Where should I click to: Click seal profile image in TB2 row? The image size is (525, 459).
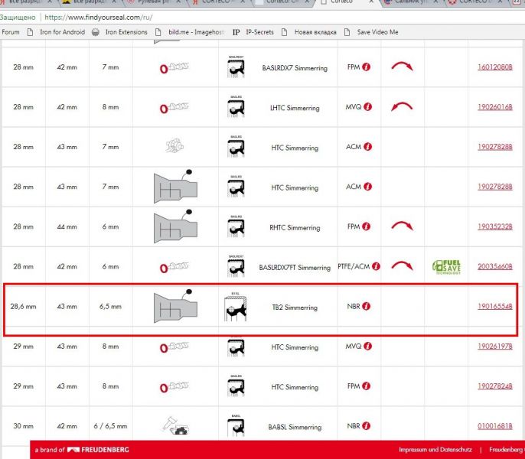[236, 307]
